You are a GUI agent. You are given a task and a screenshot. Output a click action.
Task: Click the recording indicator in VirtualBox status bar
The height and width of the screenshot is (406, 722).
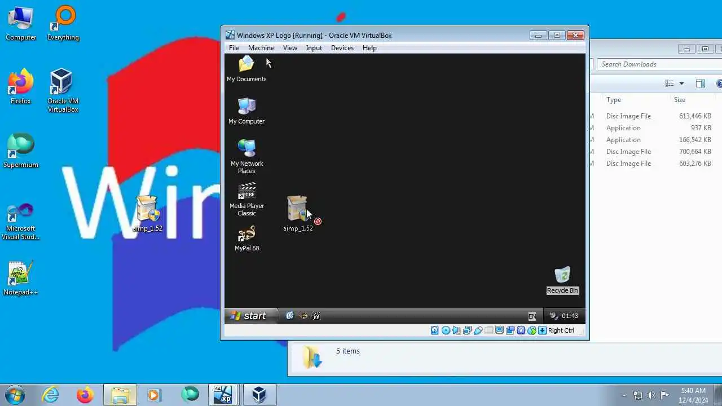[x=510, y=330]
